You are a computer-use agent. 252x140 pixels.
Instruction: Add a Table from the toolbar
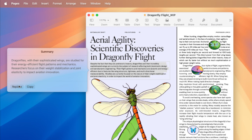[127, 20]
